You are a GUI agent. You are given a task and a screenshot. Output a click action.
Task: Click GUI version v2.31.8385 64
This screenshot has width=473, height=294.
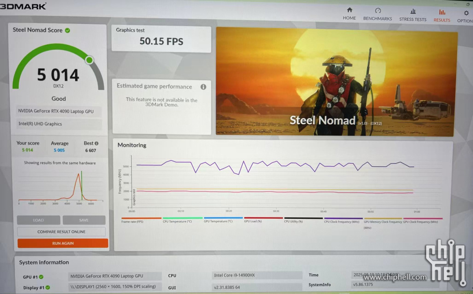pyautogui.click(x=257, y=287)
